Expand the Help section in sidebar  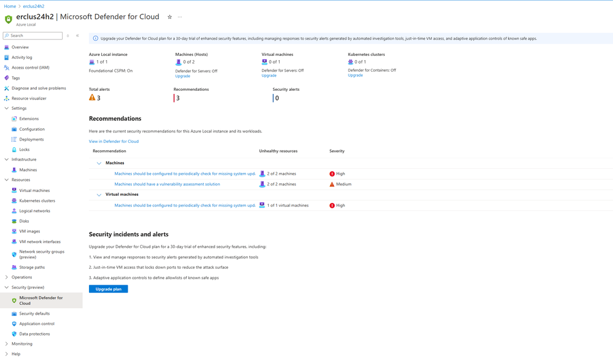tap(6, 354)
